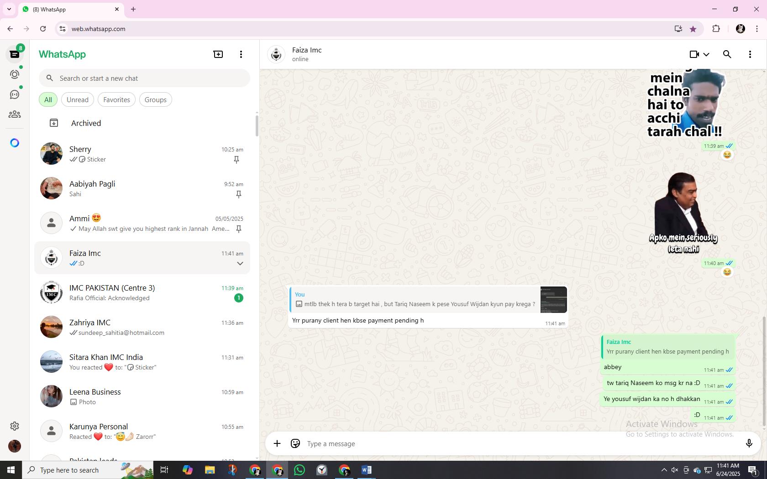
Task: Expand the call options dropdown arrow
Action: [x=706, y=54]
